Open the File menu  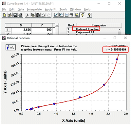pos(4,9)
